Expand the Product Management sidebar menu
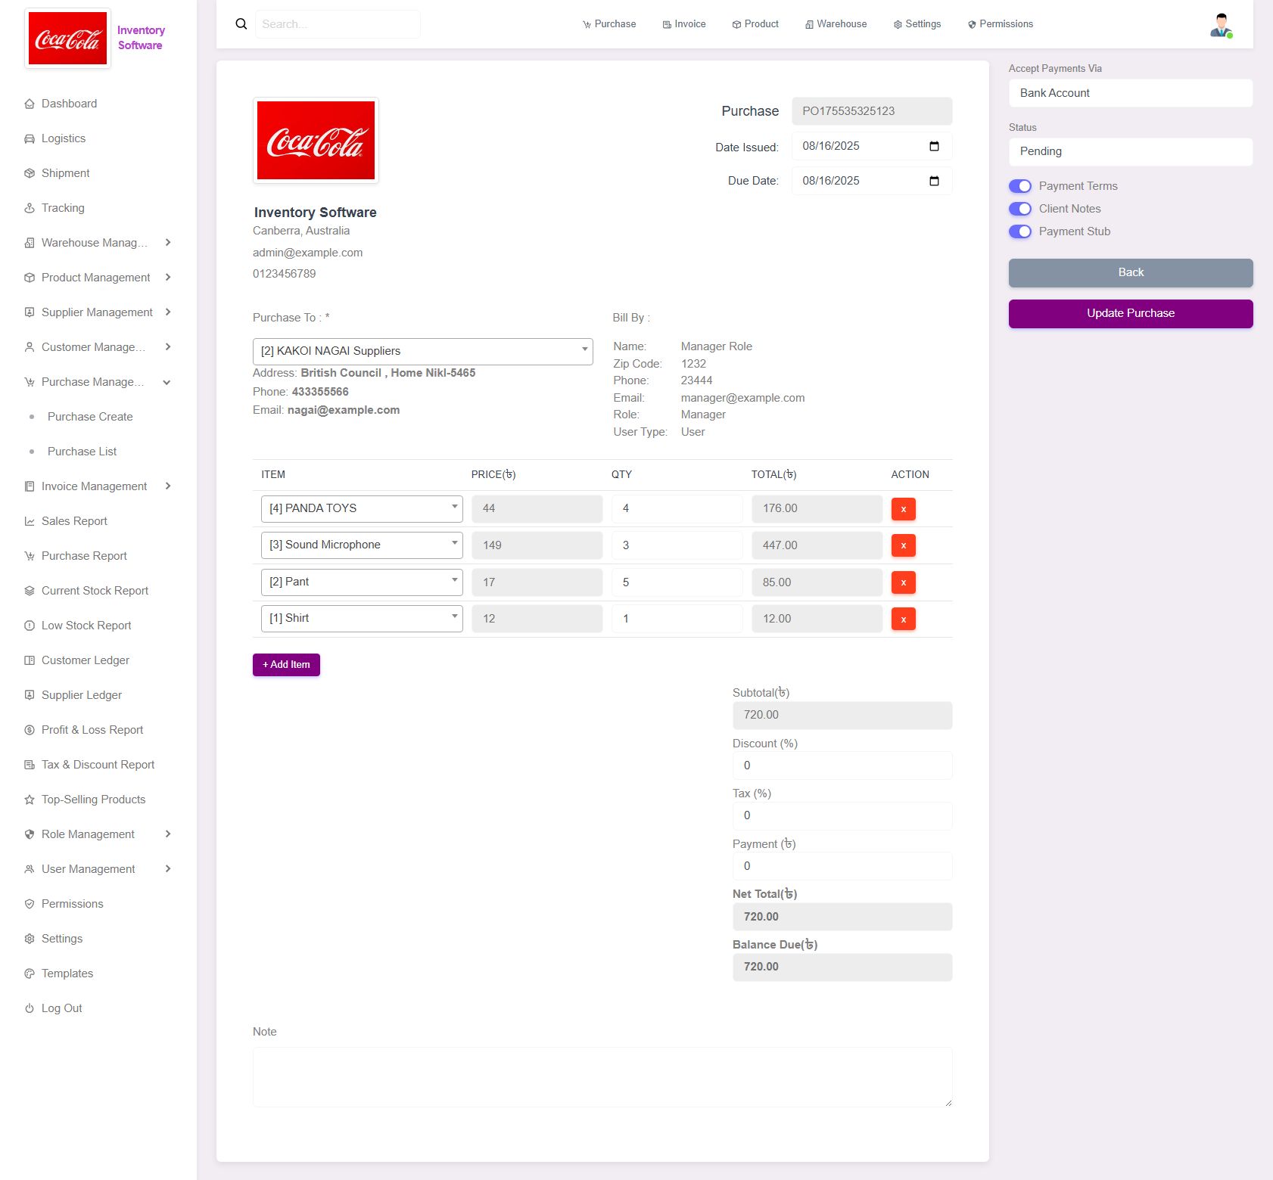Image resolution: width=1273 pixels, height=1180 pixels. point(97,278)
